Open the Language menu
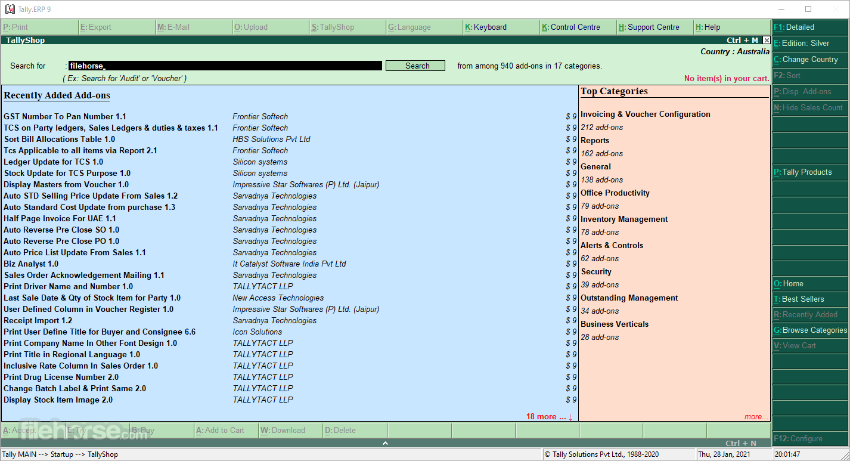 click(424, 27)
